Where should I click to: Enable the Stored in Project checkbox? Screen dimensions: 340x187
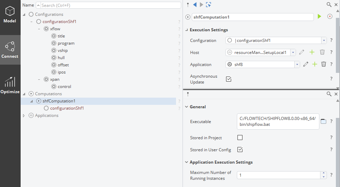(240, 137)
